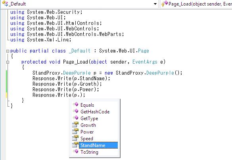Click the GetHashCode method icon

click(x=76, y=111)
